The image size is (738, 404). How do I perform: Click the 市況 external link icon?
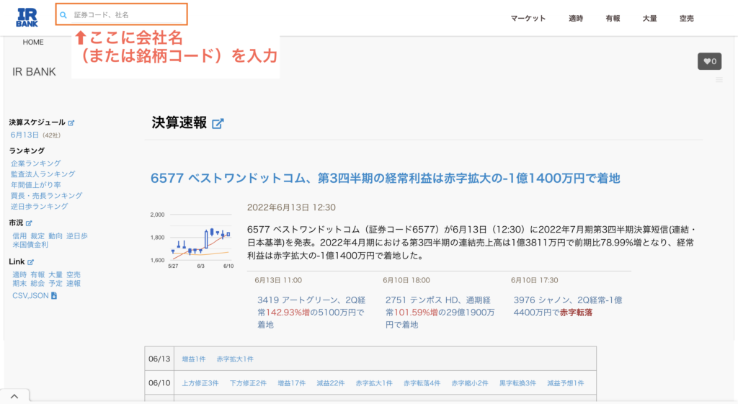tap(29, 223)
